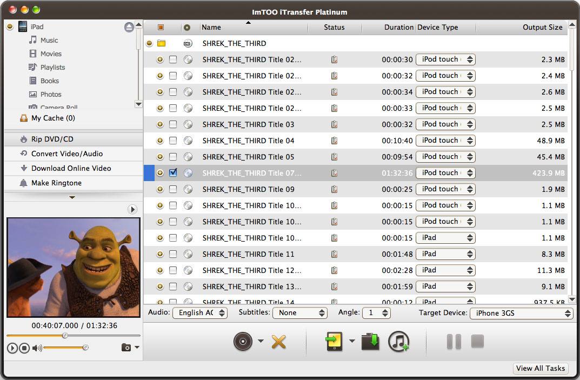Click the disc icon of Title 03
The width and height of the screenshot is (580, 380).
(188, 124)
